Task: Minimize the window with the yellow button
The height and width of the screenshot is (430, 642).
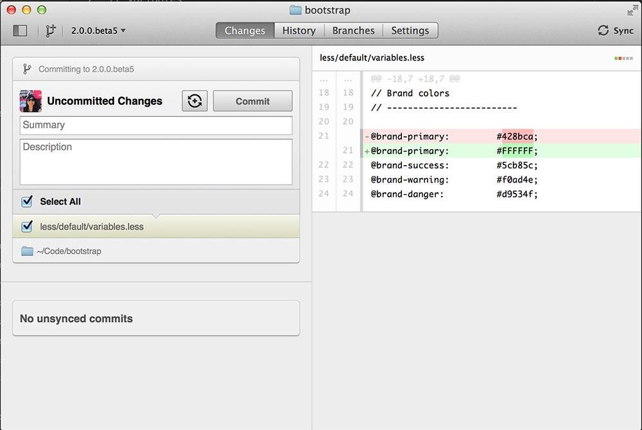Action: (x=26, y=10)
